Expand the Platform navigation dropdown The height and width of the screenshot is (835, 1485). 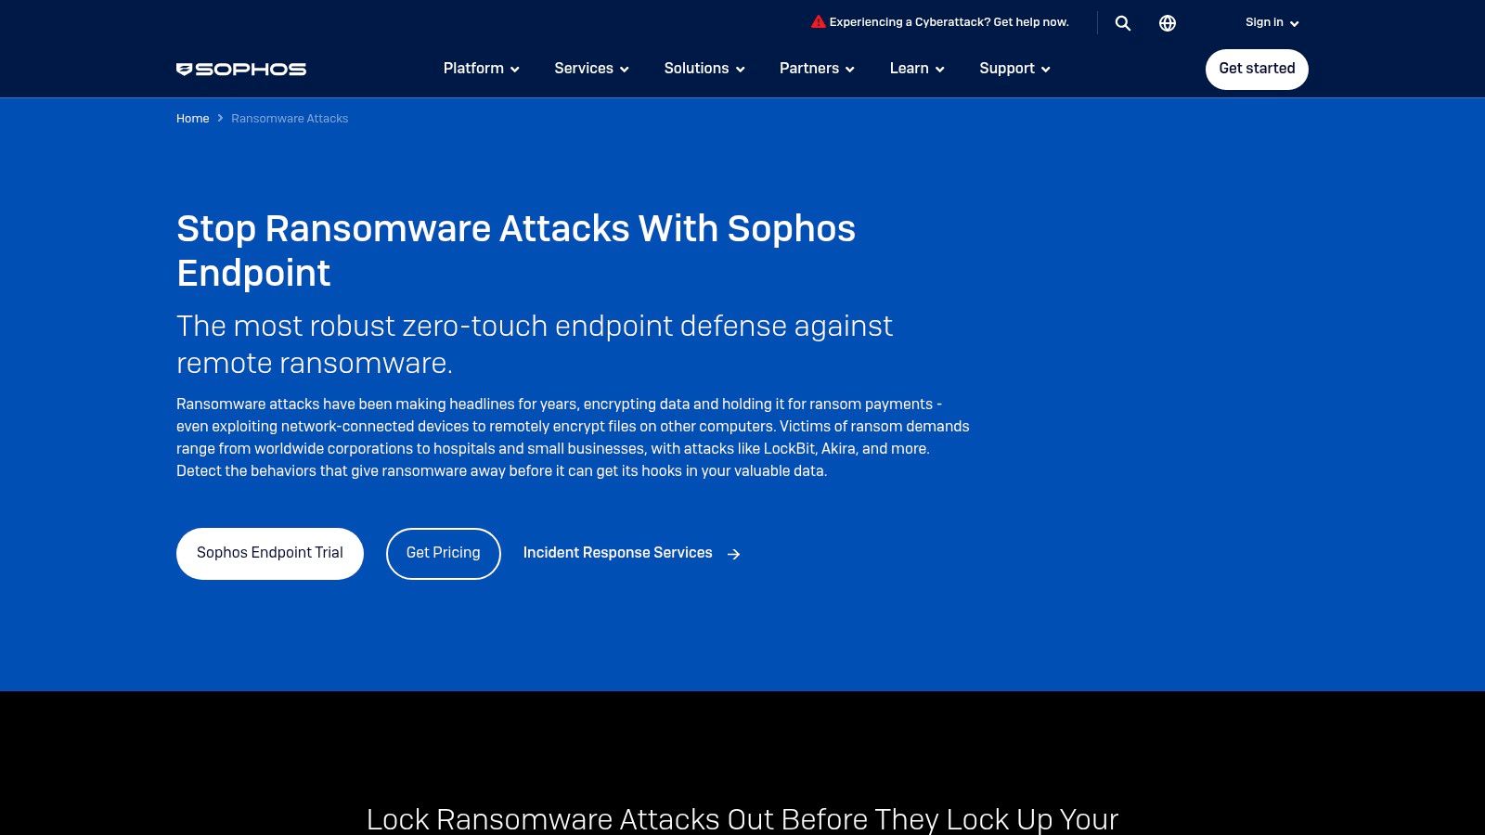click(x=481, y=69)
